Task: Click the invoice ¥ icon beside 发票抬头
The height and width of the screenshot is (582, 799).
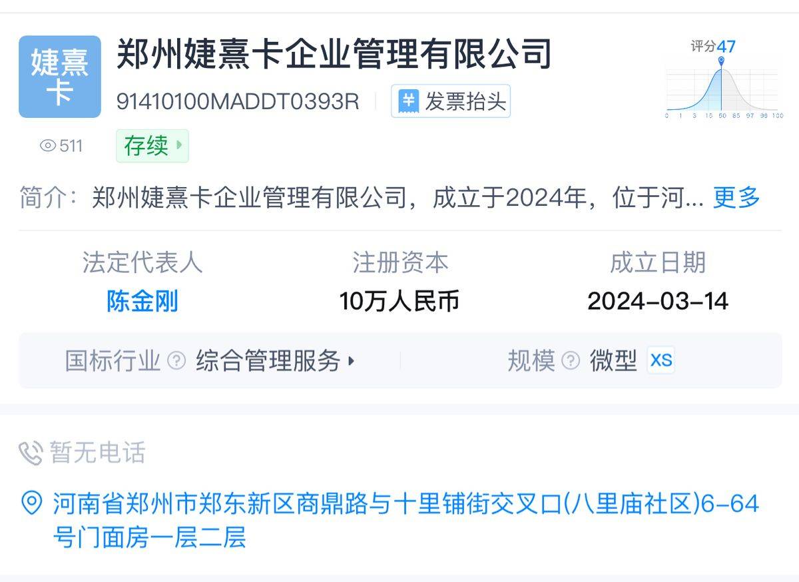Action: tap(408, 102)
